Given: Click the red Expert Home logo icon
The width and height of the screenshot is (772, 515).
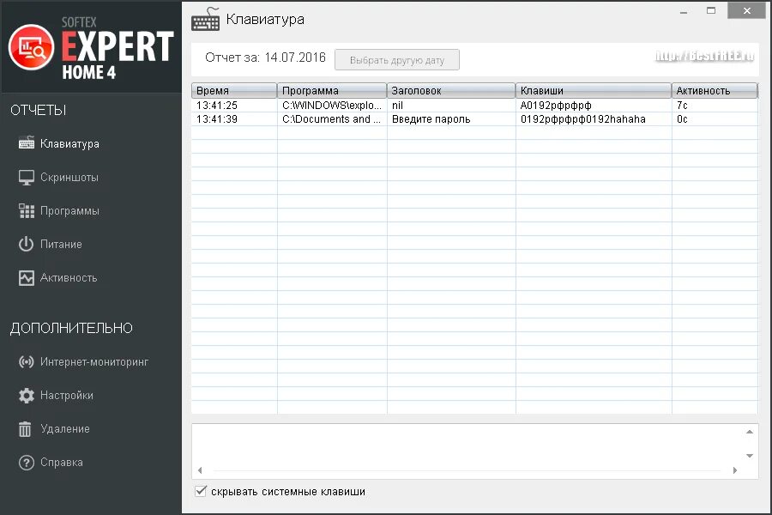Looking at the screenshot, I should pyautogui.click(x=31, y=47).
